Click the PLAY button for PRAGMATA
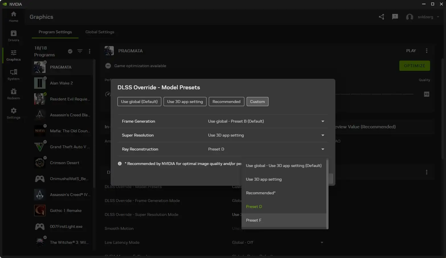 coord(411,51)
